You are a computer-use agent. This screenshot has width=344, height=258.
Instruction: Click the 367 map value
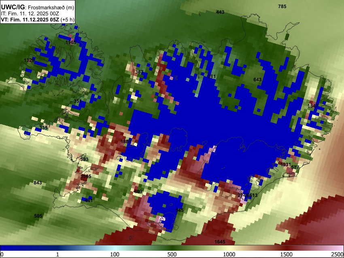click(139, 72)
